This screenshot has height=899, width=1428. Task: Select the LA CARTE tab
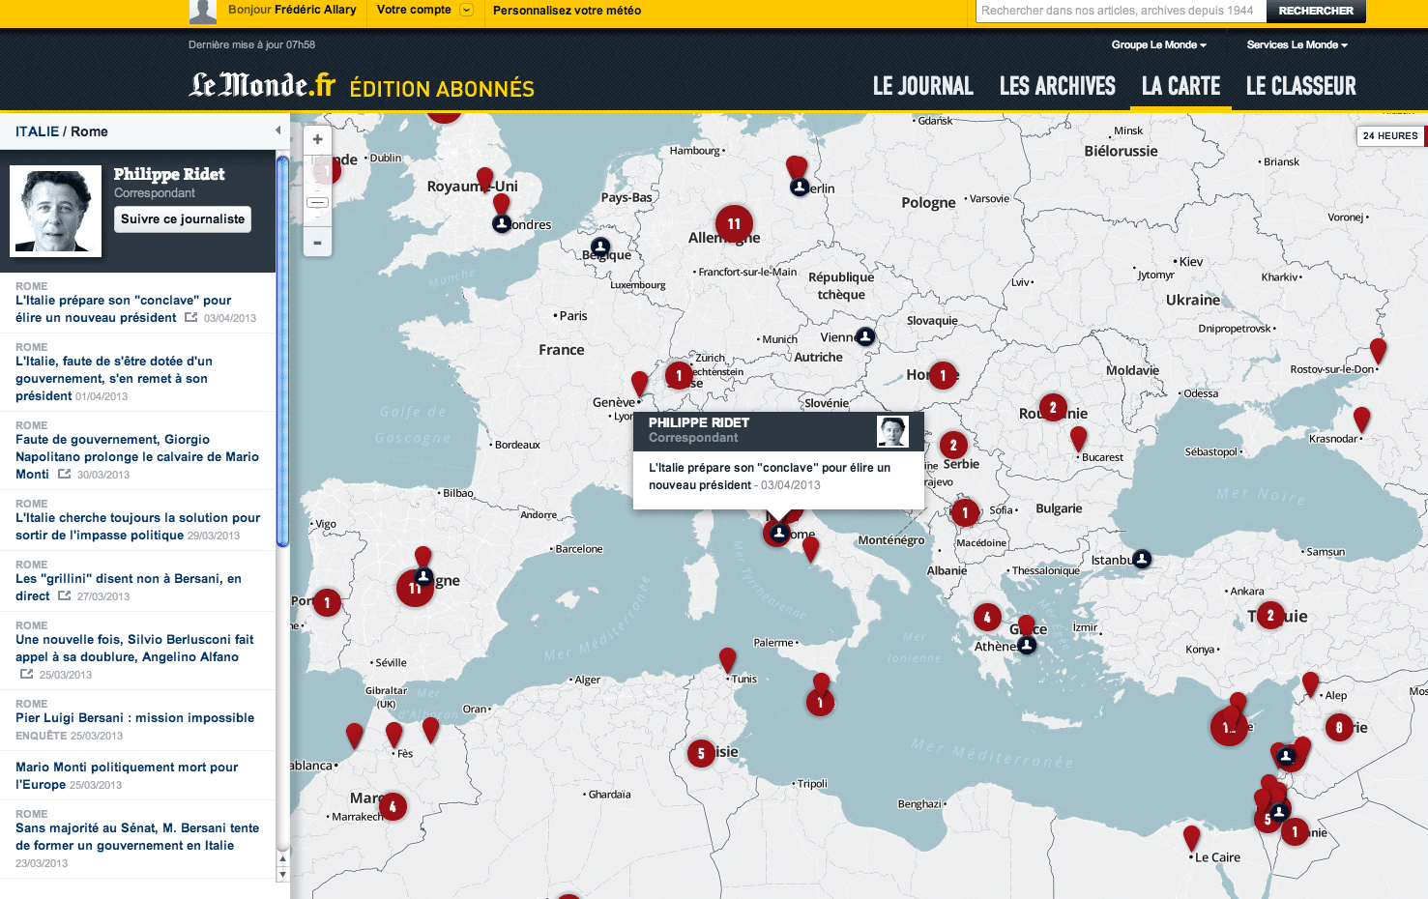[x=1180, y=86]
